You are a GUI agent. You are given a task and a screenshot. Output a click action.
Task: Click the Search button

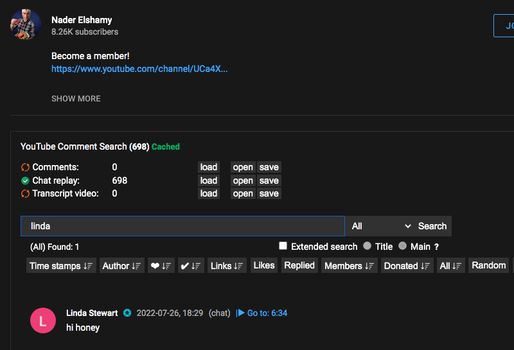point(432,226)
